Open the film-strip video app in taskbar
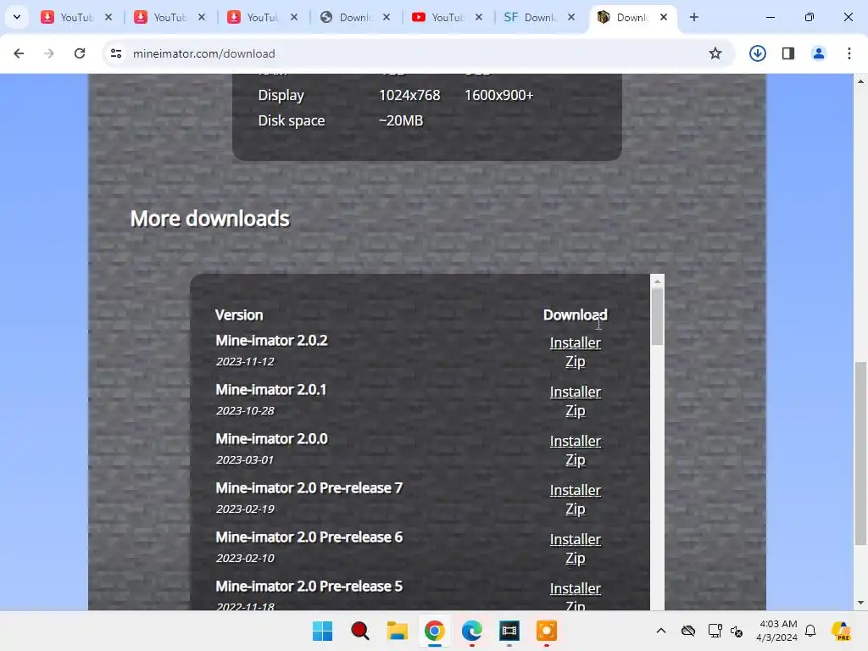This screenshot has height=651, width=868. point(509,631)
